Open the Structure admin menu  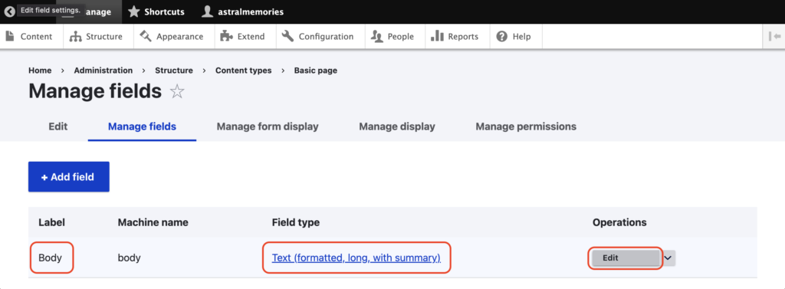98,37
